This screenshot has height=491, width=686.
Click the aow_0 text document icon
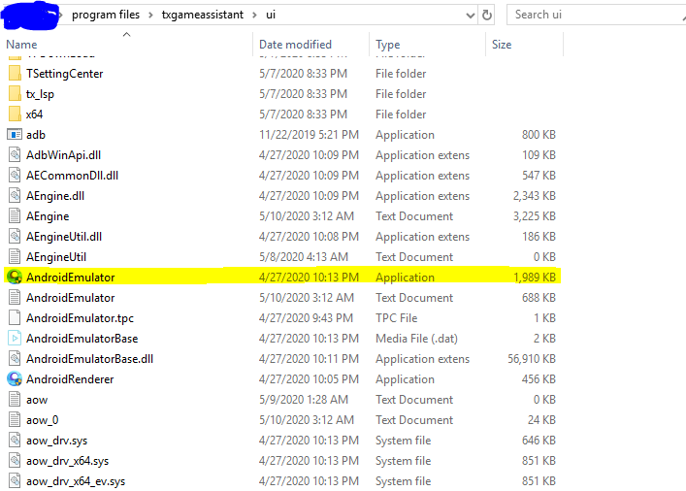click(x=15, y=419)
